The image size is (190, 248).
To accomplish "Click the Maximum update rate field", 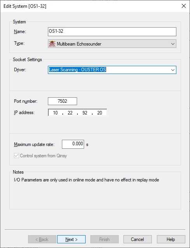I will click(73, 144).
